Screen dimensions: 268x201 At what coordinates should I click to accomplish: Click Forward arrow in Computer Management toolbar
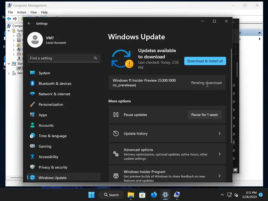coord(15,19)
